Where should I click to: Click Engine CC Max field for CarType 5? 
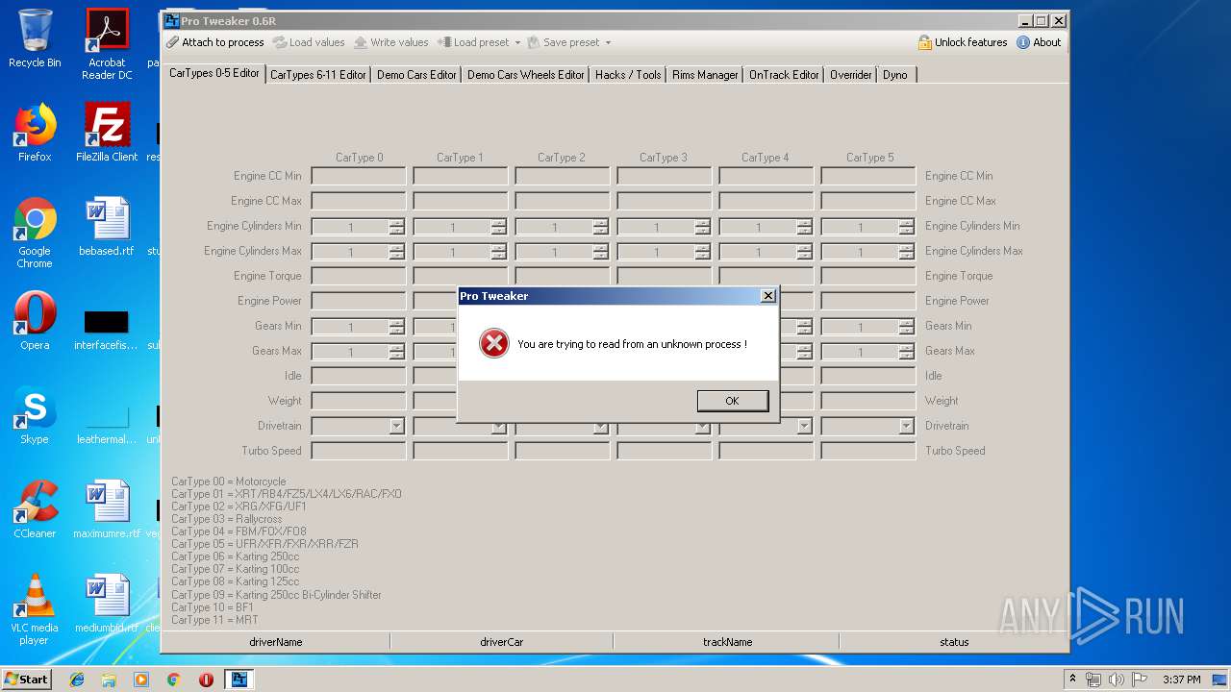(x=867, y=201)
